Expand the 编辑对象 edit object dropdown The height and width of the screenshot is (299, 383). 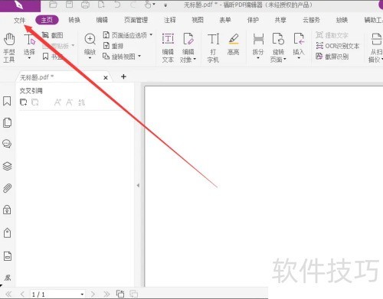(195, 59)
